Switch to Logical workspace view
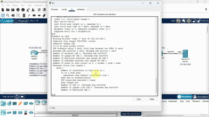Viewport: 209px width, 117px height. [7, 21]
